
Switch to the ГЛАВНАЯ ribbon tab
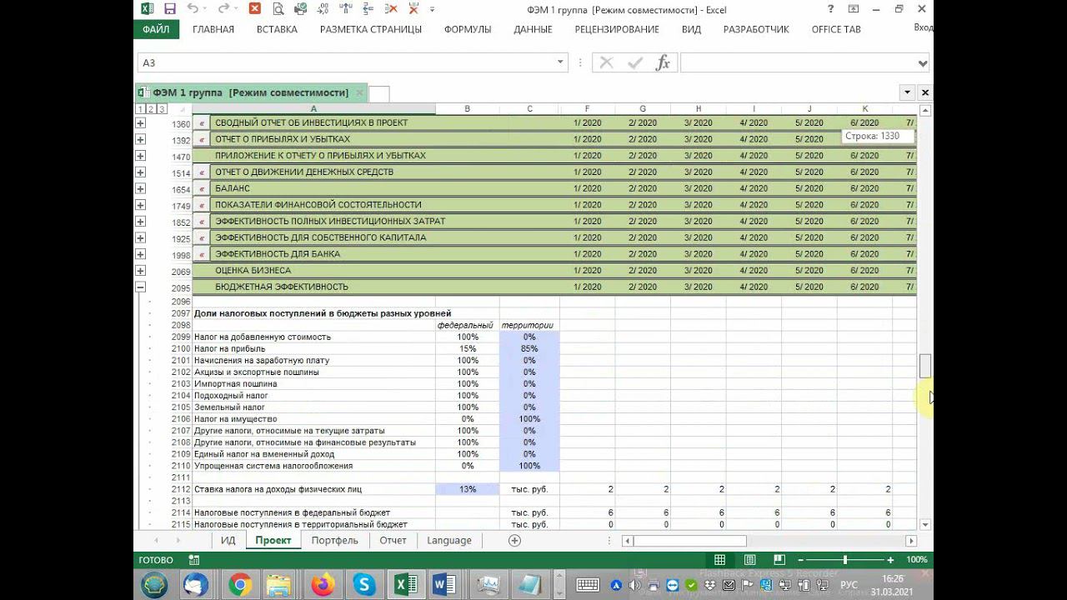coord(213,29)
